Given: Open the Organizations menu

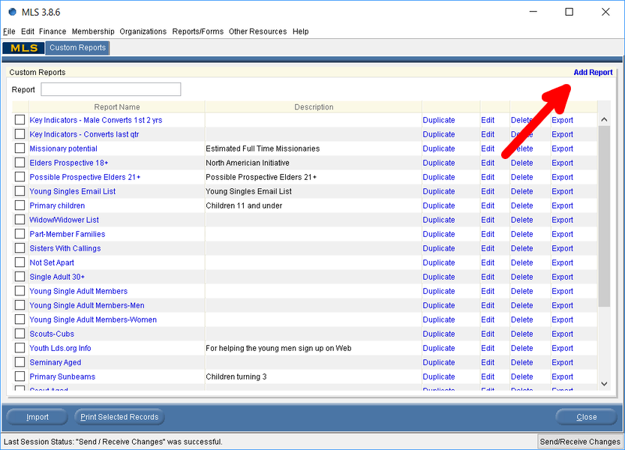Looking at the screenshot, I should pos(143,31).
